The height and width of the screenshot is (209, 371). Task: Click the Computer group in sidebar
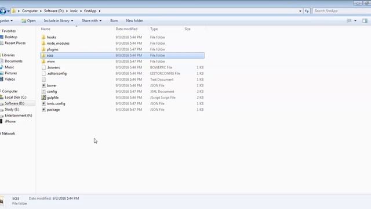[x=10, y=91]
